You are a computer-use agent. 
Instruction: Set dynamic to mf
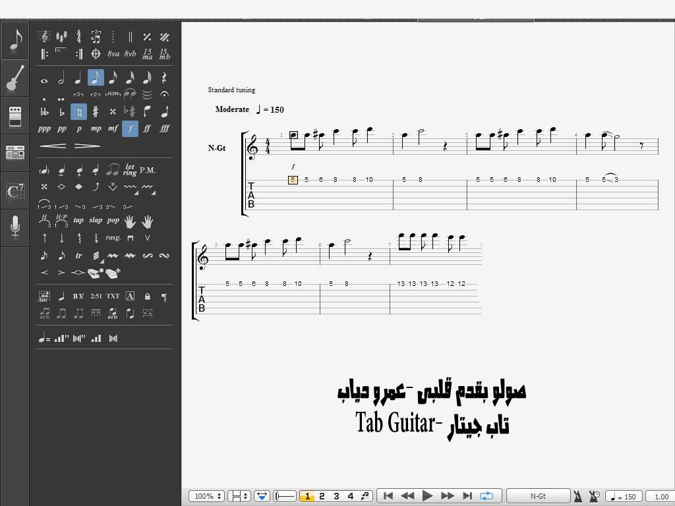[x=113, y=128]
